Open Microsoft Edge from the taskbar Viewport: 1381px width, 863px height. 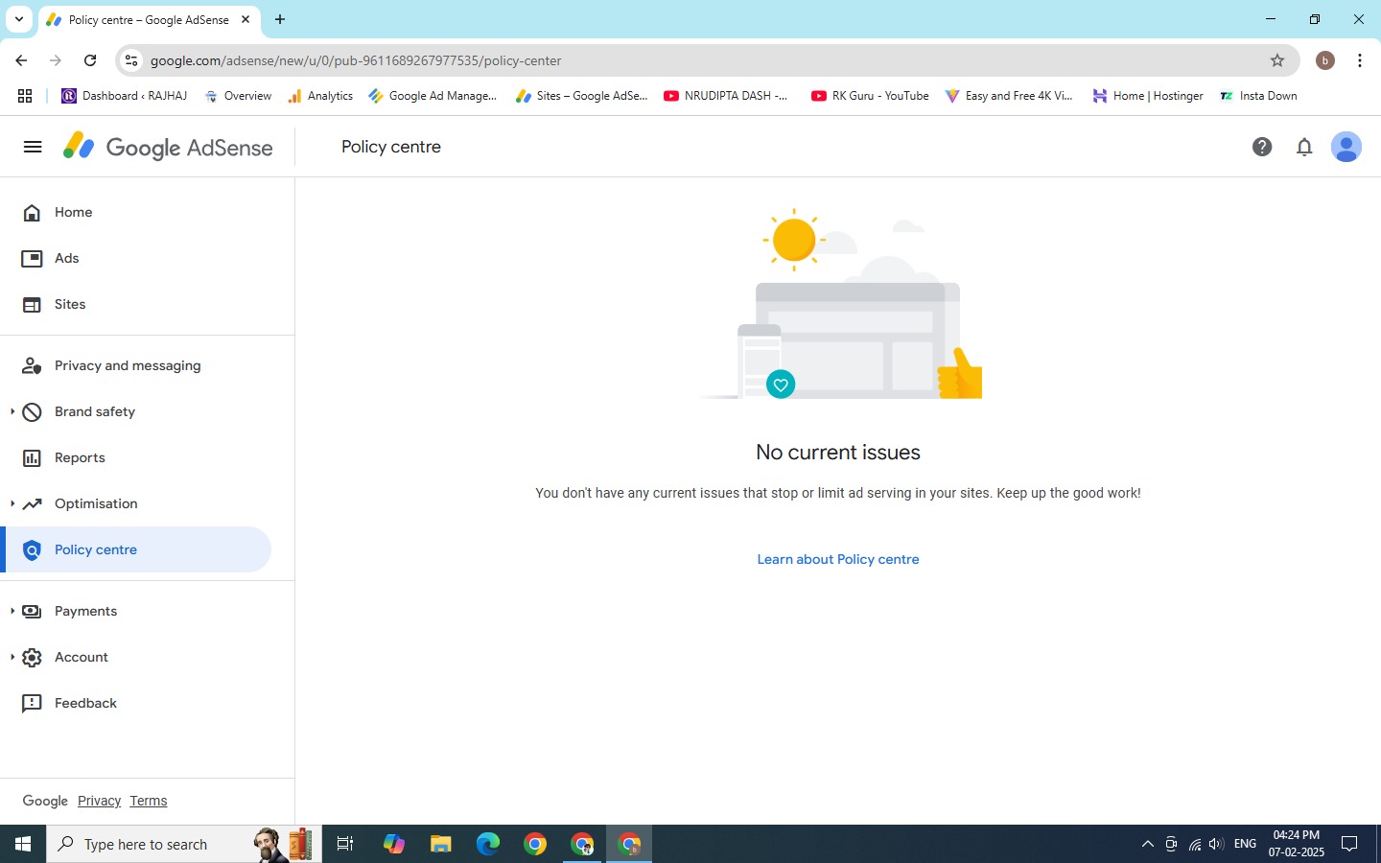click(x=488, y=844)
